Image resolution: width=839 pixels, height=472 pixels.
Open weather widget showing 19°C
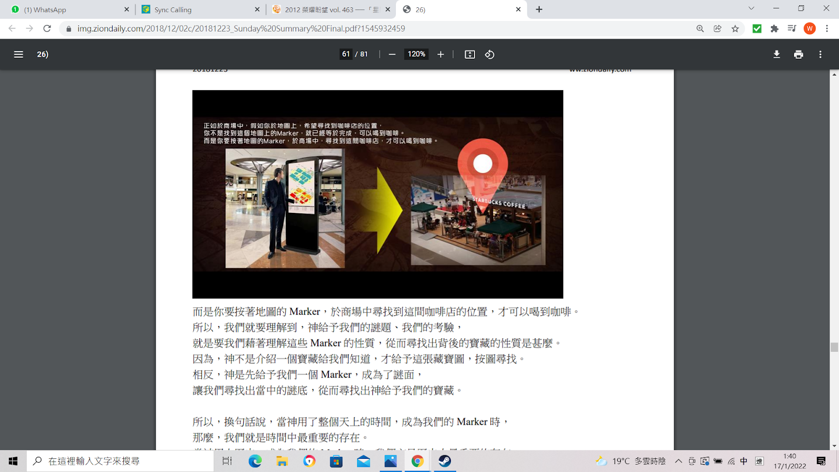pos(631,461)
